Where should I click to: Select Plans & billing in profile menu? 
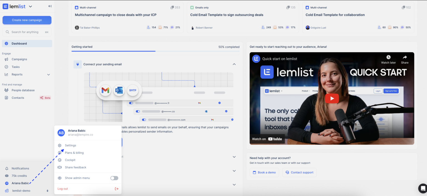coord(74,153)
